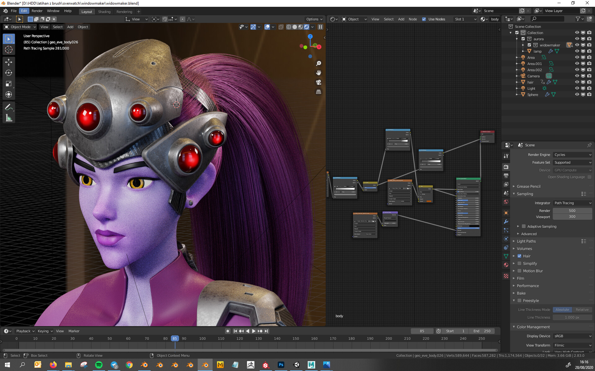Open the Render Engine dropdown
This screenshot has width=595, height=371.
pyautogui.click(x=572, y=154)
